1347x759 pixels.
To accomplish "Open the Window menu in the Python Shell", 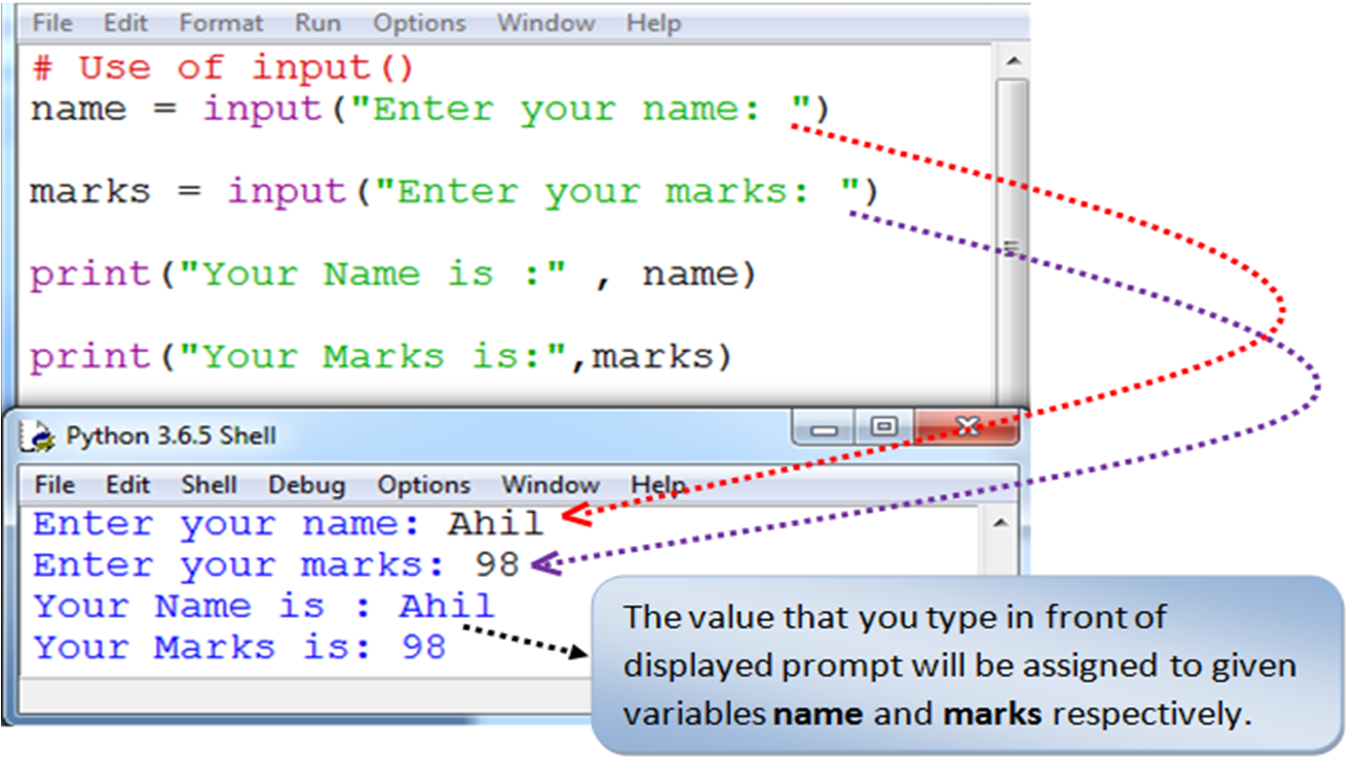I will point(550,485).
